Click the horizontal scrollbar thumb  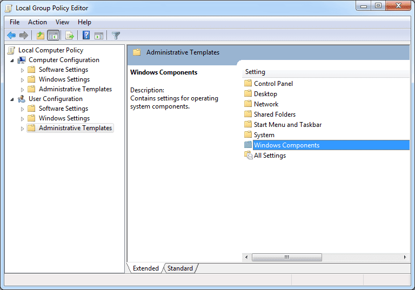(286, 257)
